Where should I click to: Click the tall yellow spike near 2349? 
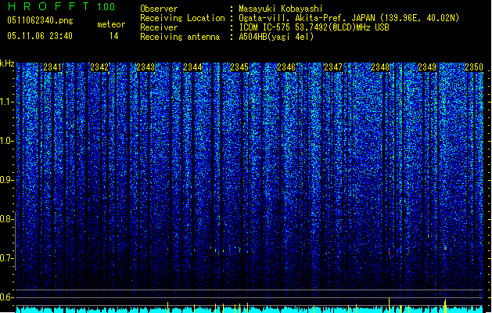coord(445,306)
